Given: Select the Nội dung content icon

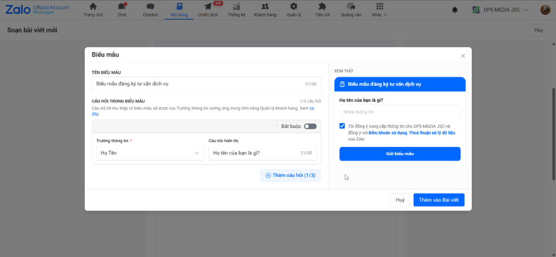Looking at the screenshot, I should (x=179, y=7).
